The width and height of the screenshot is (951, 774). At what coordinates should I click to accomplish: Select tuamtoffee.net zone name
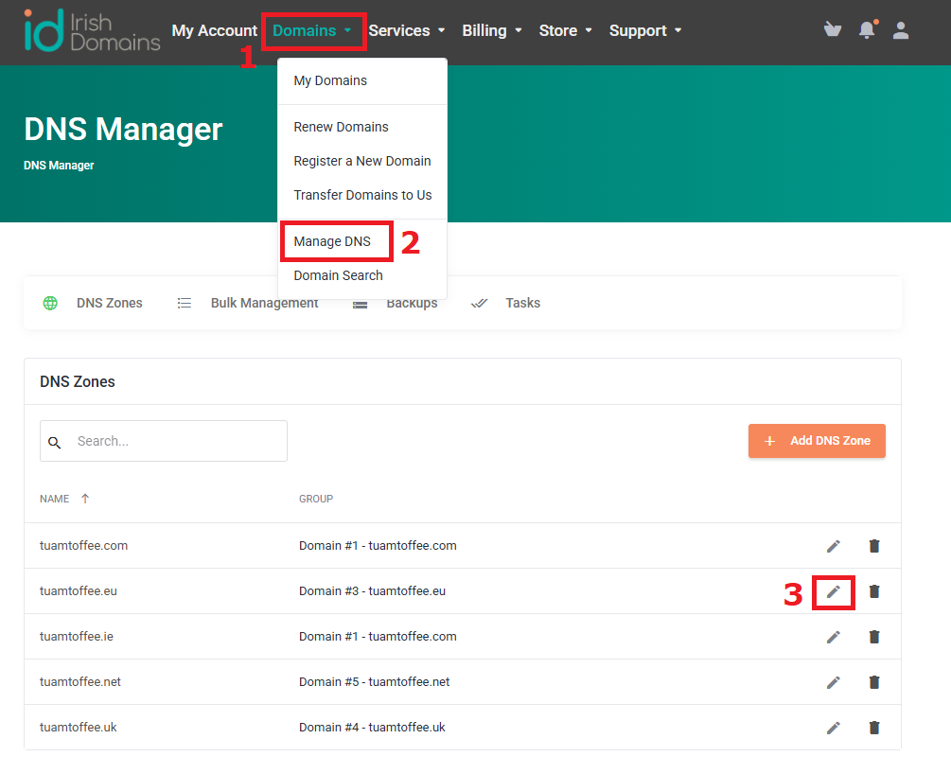[80, 682]
